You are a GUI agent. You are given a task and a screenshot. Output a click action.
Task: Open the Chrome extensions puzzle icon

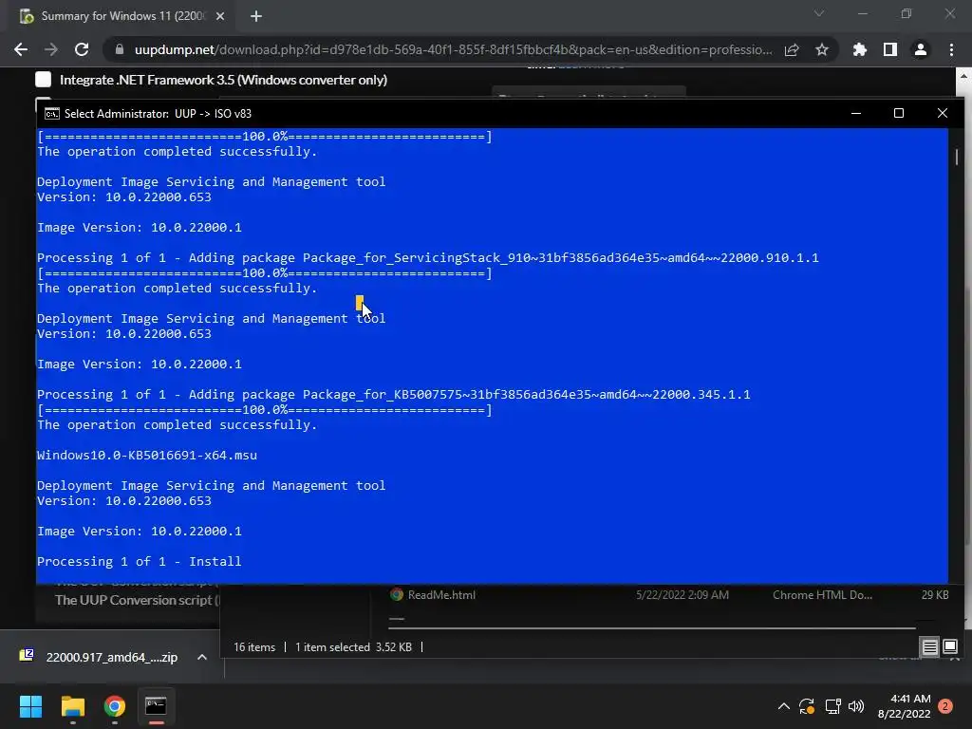(x=859, y=49)
